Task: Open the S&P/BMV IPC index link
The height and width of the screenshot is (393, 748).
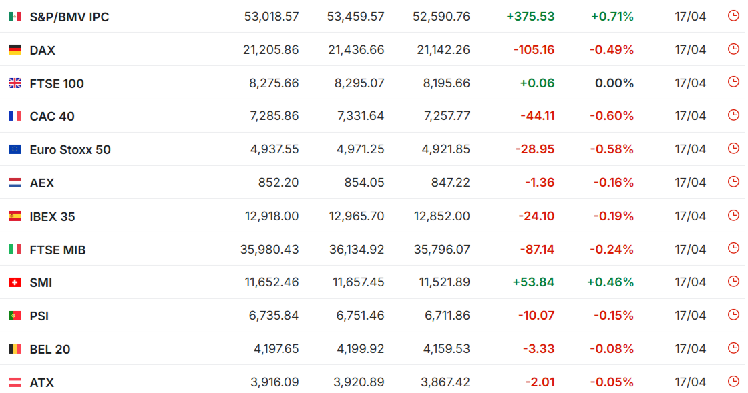Action: [69, 17]
